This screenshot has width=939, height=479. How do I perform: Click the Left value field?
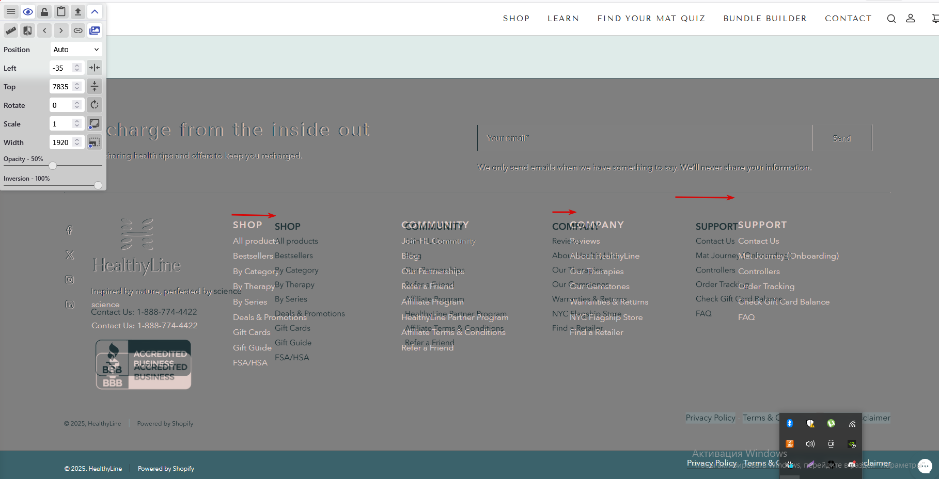pyautogui.click(x=62, y=68)
